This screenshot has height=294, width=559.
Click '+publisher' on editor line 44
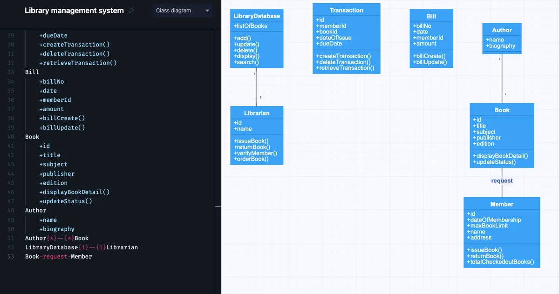click(57, 174)
